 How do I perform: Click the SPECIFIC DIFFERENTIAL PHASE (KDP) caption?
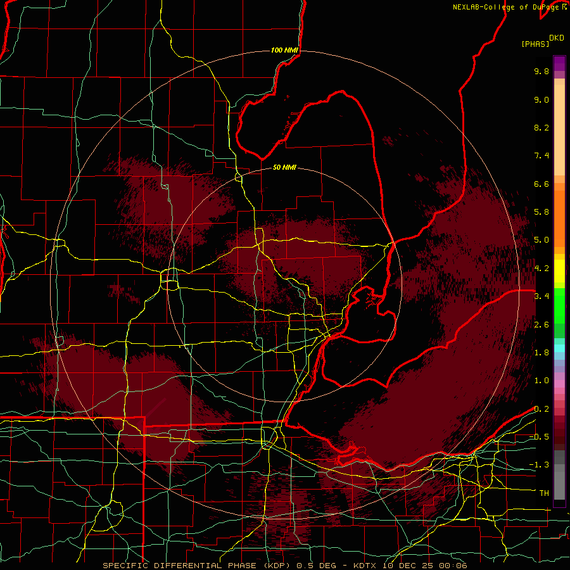pos(198,566)
